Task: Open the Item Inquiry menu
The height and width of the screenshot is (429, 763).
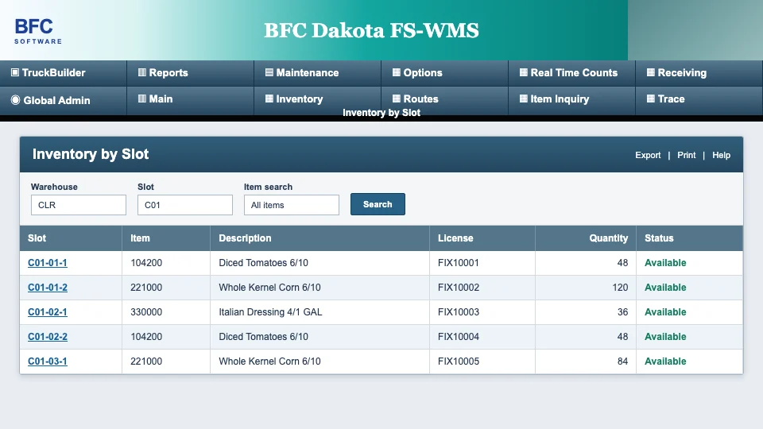Action: click(571, 101)
